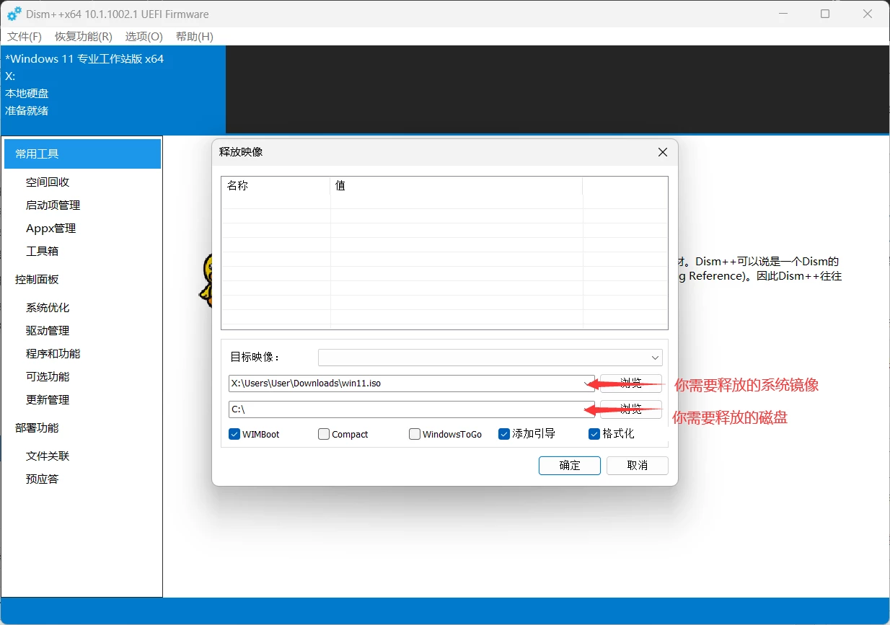890x625 pixels.
Task: Open the 恢复功能(R) menu
Action: tap(84, 36)
